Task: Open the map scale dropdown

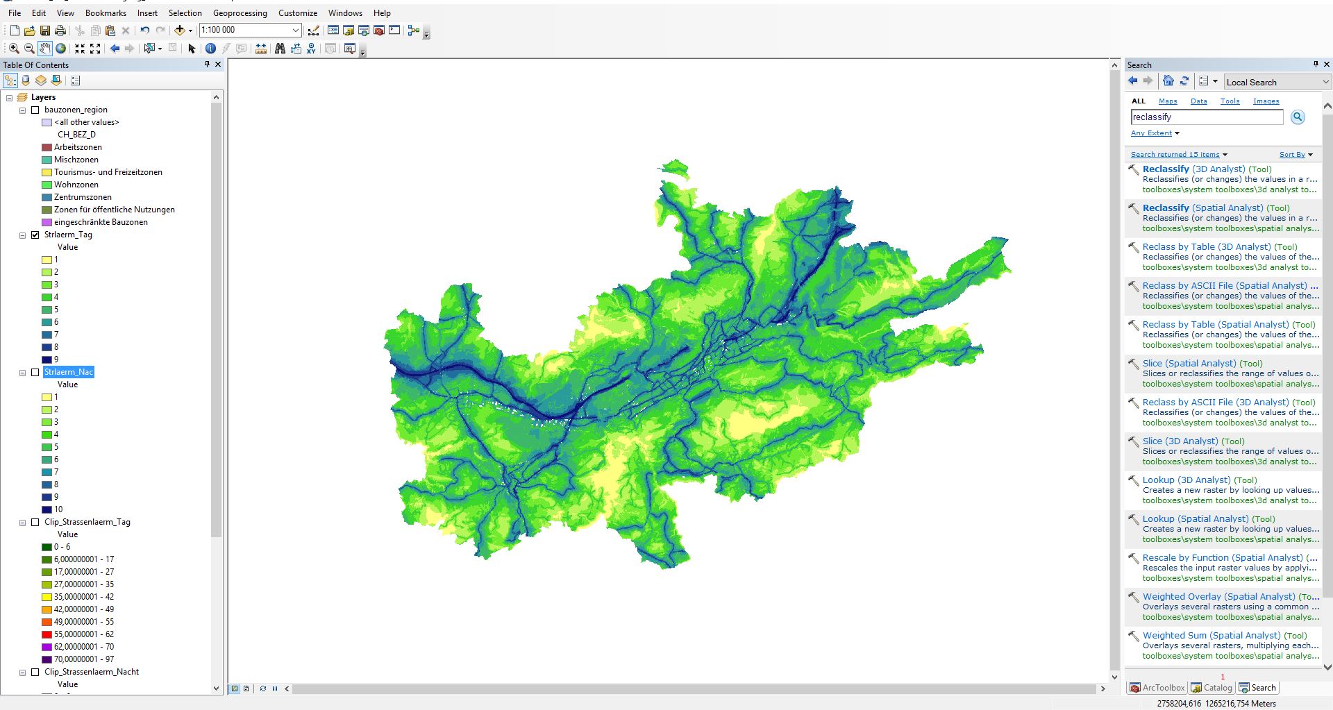Action: pos(295,31)
